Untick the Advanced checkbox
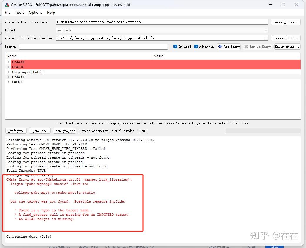Viewport: 306px width, 248px height. tap(196, 46)
